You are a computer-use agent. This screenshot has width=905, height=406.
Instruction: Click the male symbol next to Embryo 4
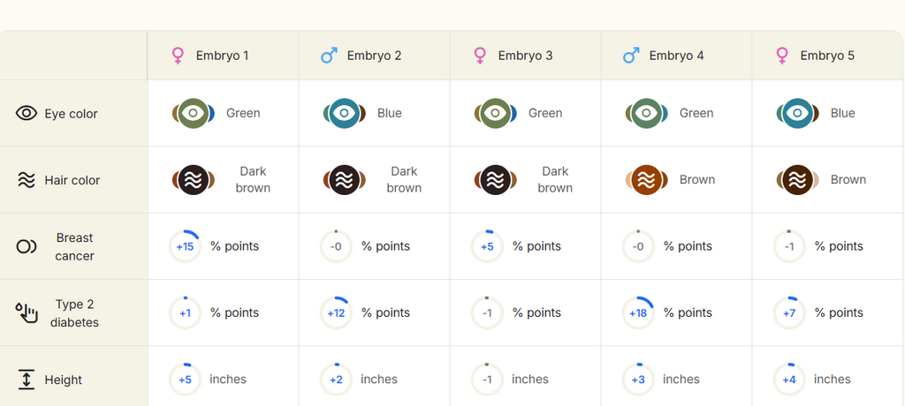tap(631, 56)
